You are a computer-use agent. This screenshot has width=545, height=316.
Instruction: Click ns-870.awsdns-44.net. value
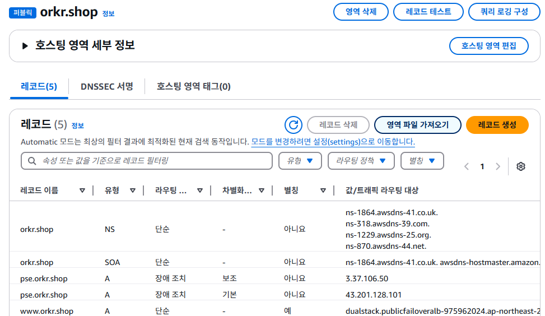[x=386, y=246]
